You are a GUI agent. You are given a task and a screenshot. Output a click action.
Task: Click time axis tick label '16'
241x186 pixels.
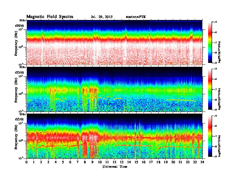point(144,162)
